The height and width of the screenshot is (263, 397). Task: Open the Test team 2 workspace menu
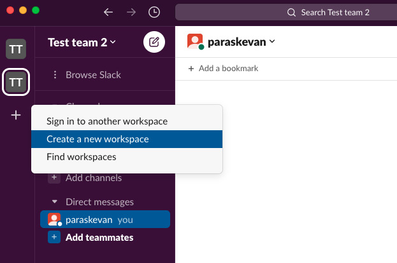coord(82,43)
